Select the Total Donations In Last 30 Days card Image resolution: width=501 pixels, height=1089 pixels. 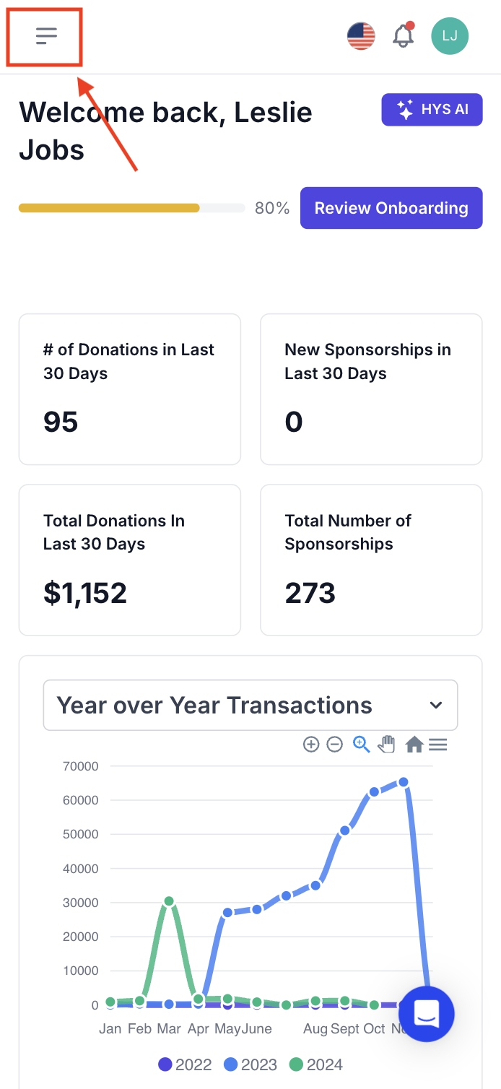click(129, 560)
